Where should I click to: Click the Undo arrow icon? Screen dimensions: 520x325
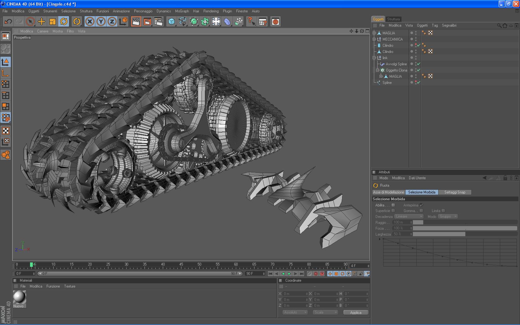click(x=8, y=22)
